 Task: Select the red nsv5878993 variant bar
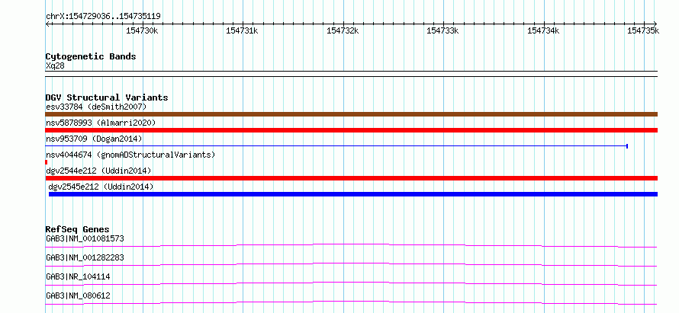pos(351,130)
